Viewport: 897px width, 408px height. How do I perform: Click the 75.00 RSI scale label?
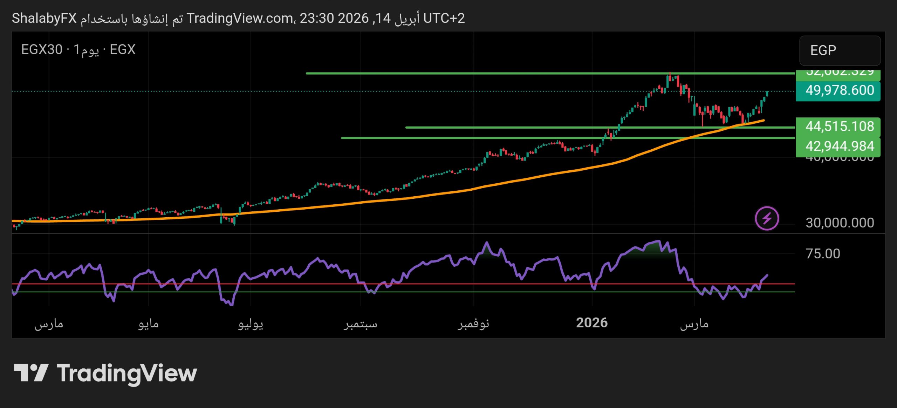823,253
